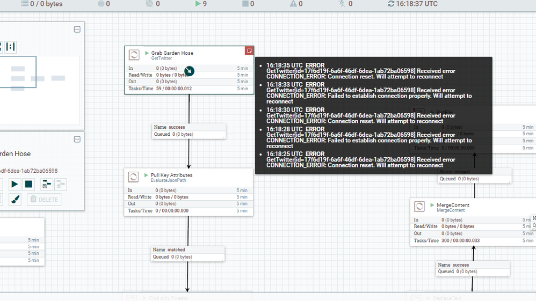Click the create template icon
Image resolution: width=536 pixels, height=301 pixels.
point(47,185)
